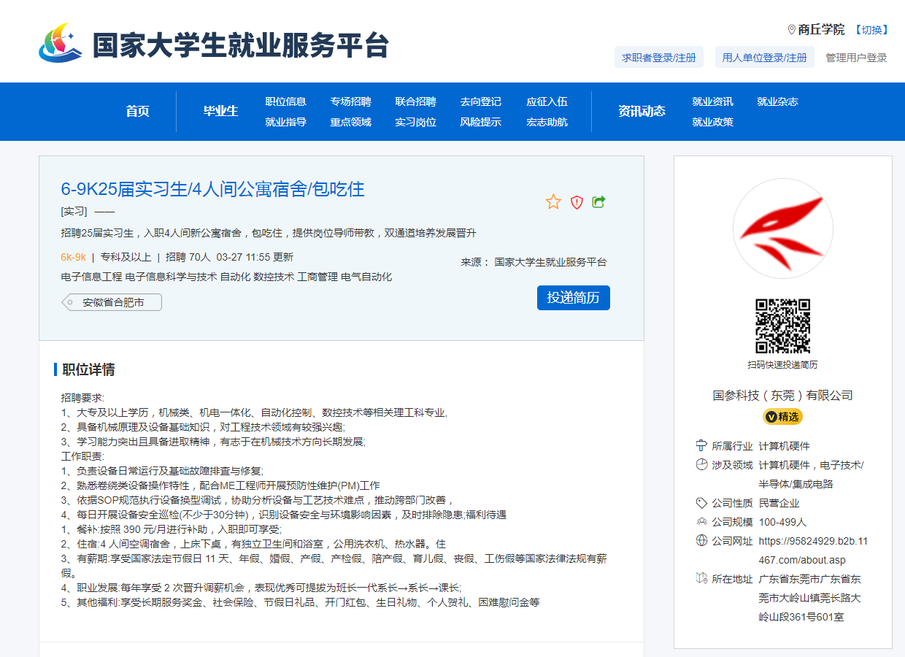
Task: Click the yellow 精选 badge
Action: pyautogui.click(x=782, y=417)
